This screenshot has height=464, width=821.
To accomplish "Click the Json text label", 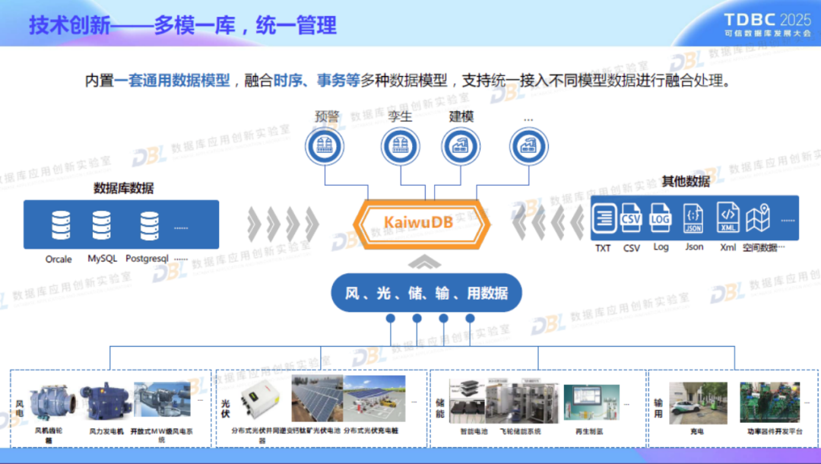I will [694, 246].
